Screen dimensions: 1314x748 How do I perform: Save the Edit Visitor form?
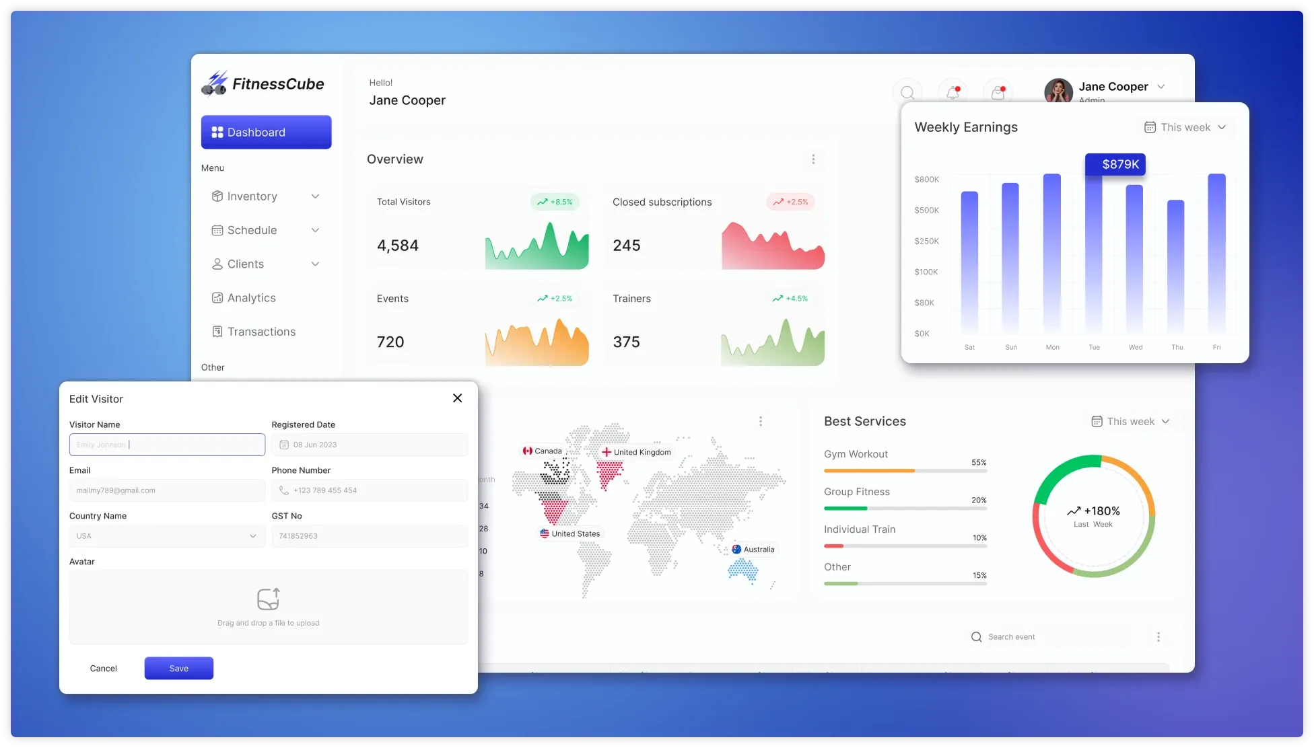[x=178, y=668]
